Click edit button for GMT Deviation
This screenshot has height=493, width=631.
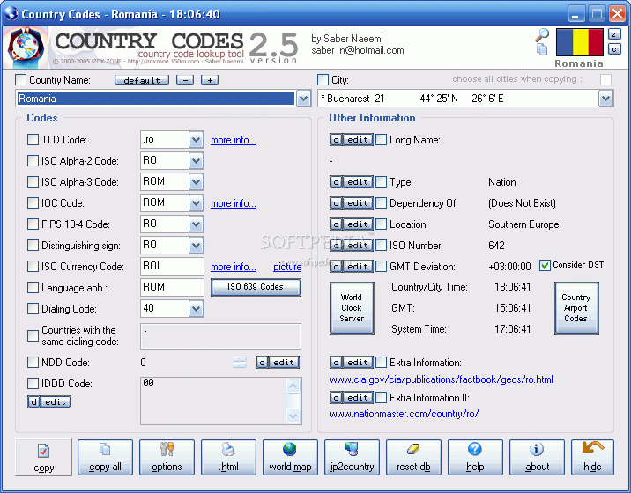(358, 266)
